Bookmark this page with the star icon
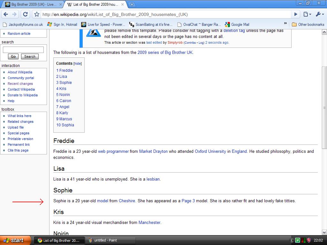 pos(37,14)
